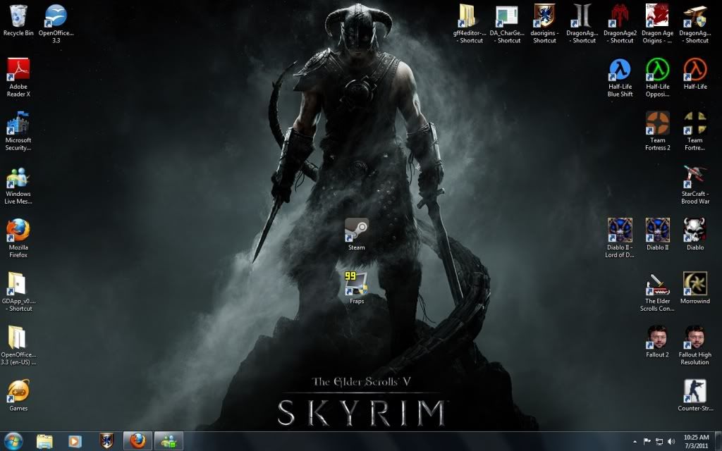Open the Windows Start menu

point(13,441)
